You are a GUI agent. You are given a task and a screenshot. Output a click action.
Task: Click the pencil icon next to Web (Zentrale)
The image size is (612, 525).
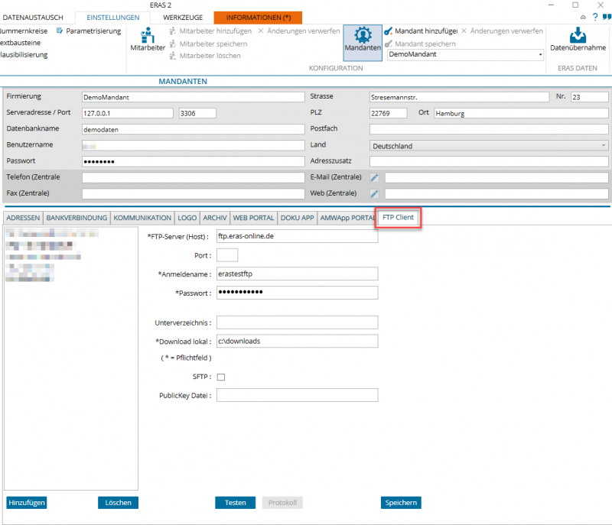[x=374, y=193]
